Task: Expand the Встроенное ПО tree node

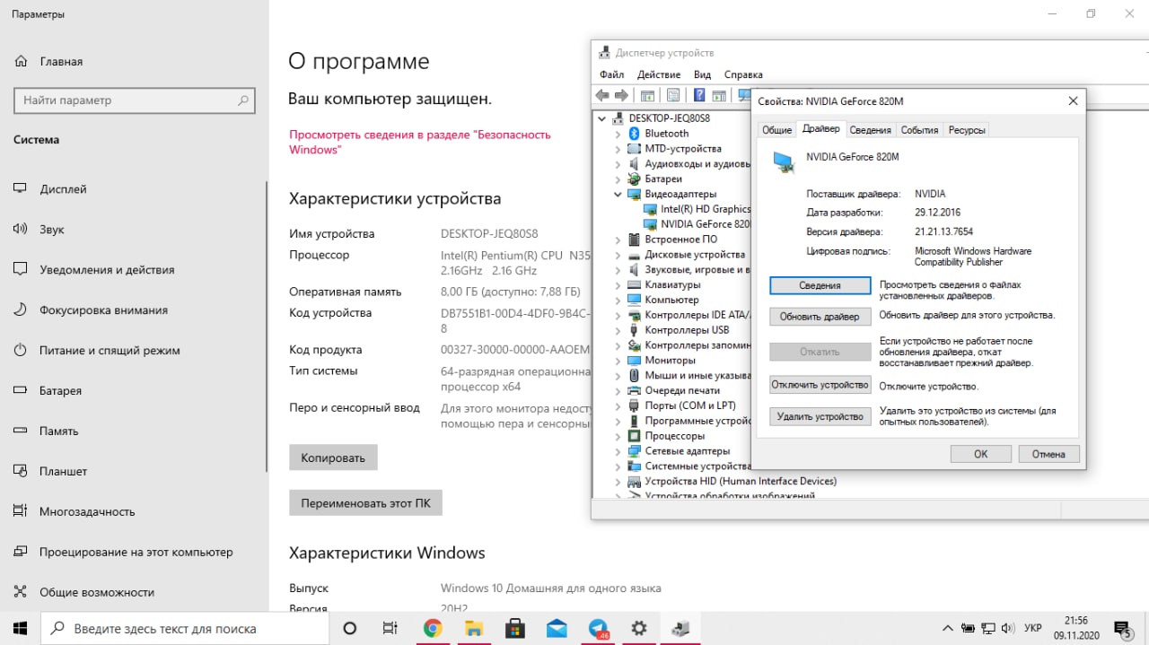Action: 618,240
